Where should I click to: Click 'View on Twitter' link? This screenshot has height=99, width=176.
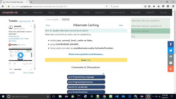coord(28,73)
